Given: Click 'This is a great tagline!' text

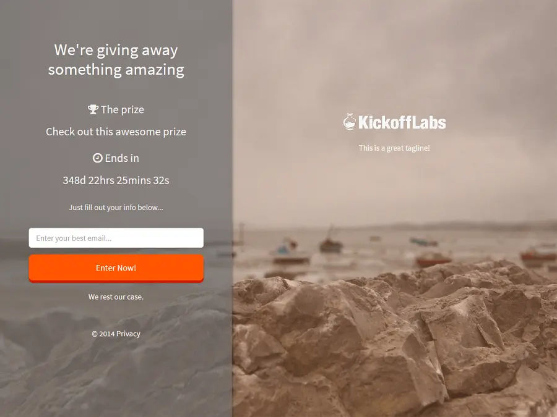Looking at the screenshot, I should click(x=394, y=148).
